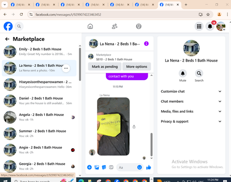This screenshot has height=182, width=231.
Task: Reload the page with browser refresh
Action: [21, 14]
